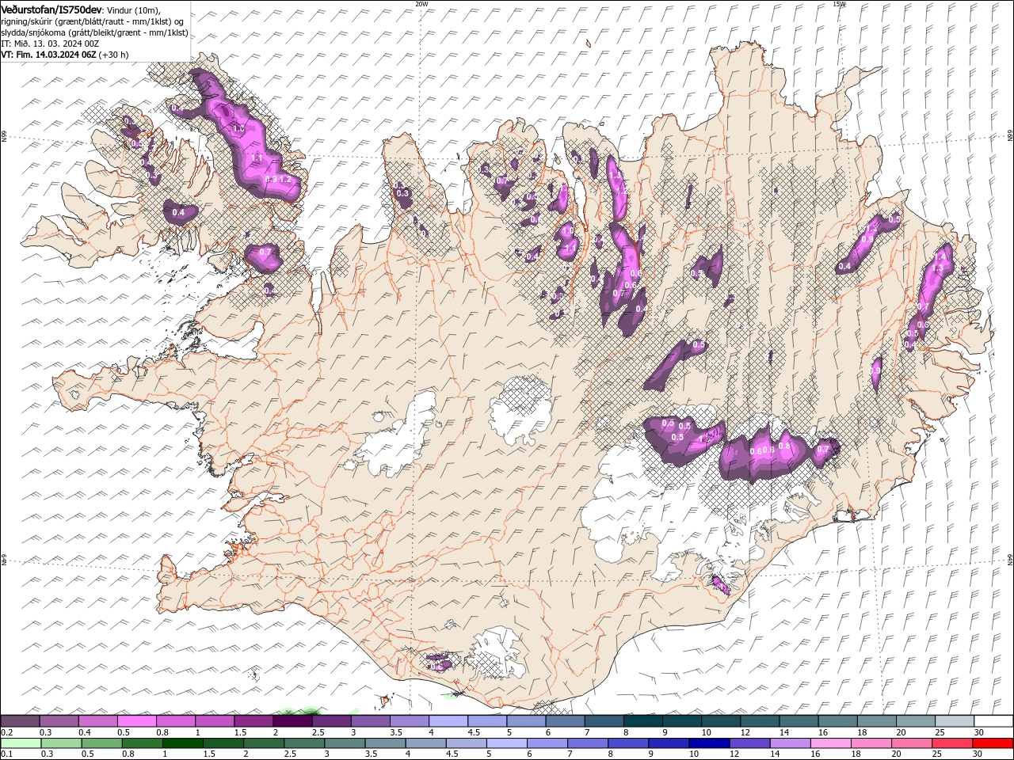Select upper legend bright pink swatch at 0.5
1014x760 pixels.
coord(136,721)
